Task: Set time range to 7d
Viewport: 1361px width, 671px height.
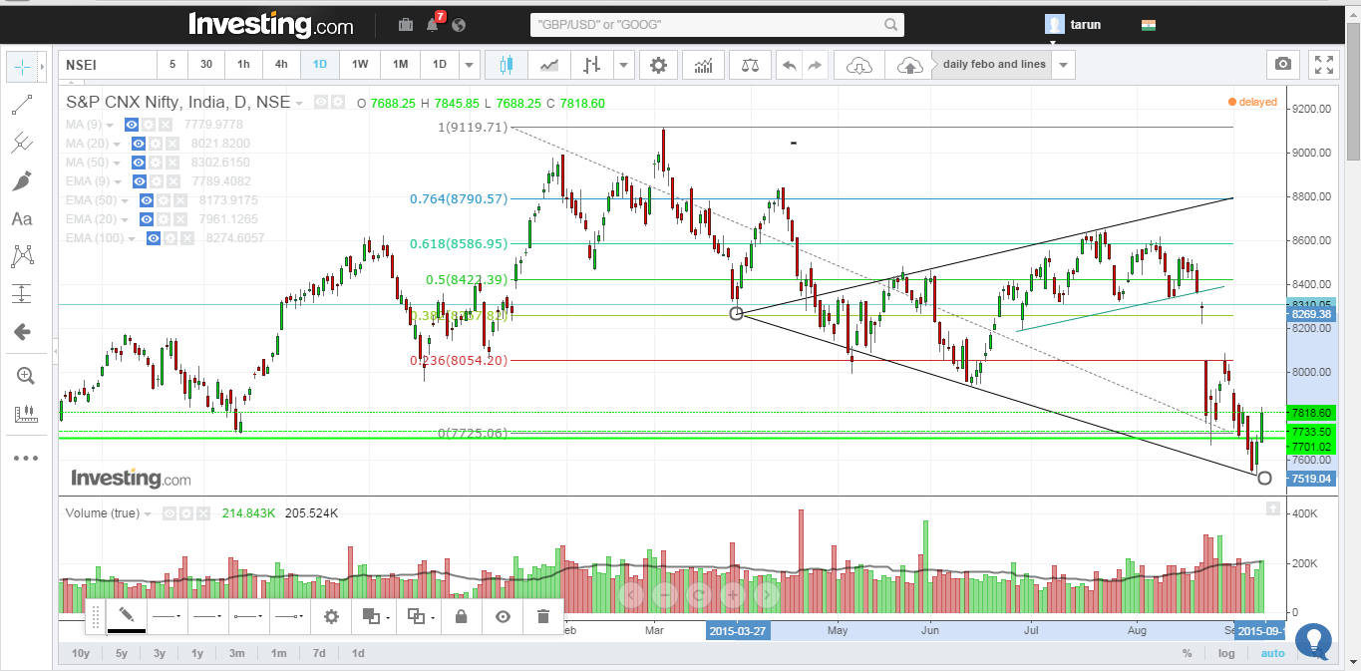Action: (x=319, y=653)
